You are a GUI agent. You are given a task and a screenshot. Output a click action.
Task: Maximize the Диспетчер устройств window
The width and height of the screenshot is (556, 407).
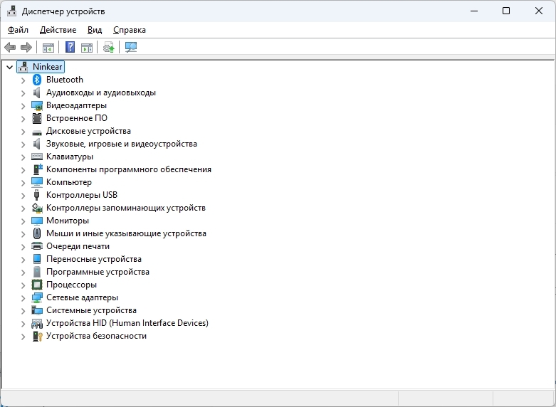[x=506, y=11]
